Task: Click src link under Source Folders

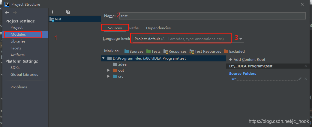Action: (x=234, y=79)
